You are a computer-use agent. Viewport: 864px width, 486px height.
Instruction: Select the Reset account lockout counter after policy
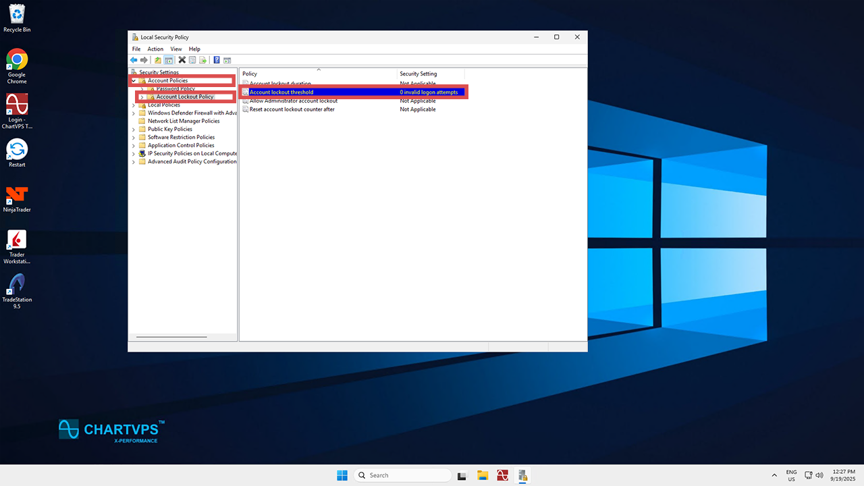tap(292, 109)
